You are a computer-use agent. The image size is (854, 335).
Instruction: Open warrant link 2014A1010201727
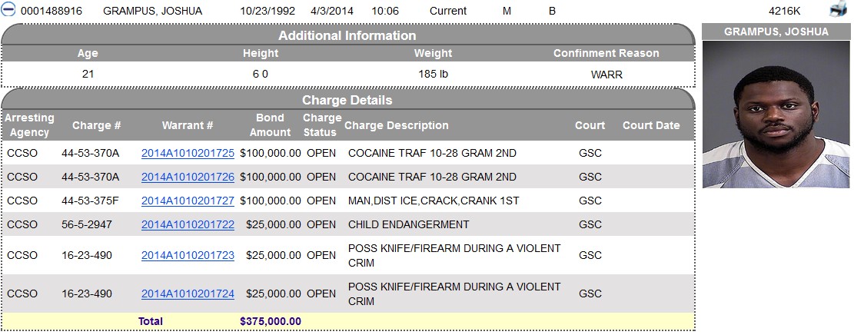click(x=188, y=201)
